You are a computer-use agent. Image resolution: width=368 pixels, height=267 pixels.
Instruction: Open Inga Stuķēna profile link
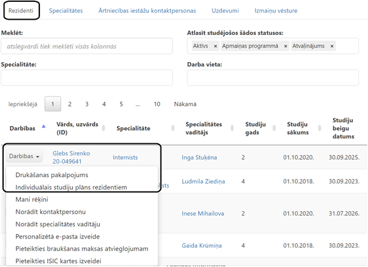[x=199, y=157]
